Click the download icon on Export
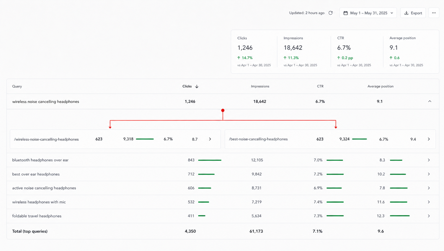Viewport: 444px width, 251px height. [x=406, y=13]
